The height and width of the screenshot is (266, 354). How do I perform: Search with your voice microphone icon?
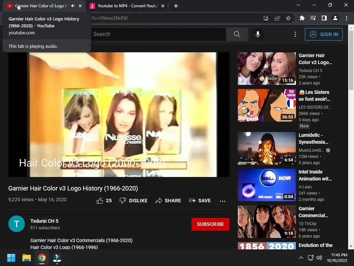pyautogui.click(x=258, y=34)
